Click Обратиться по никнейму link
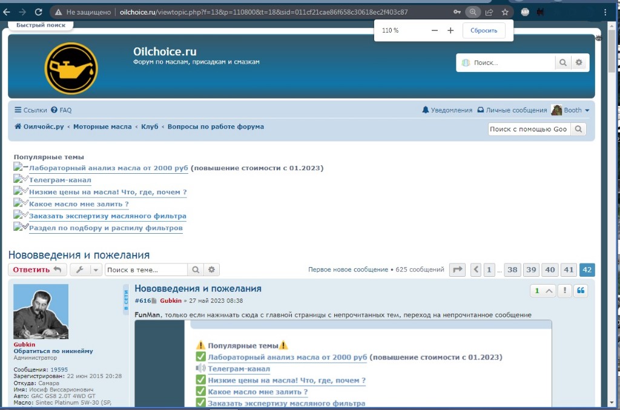The width and height of the screenshot is (620, 410). (53, 351)
